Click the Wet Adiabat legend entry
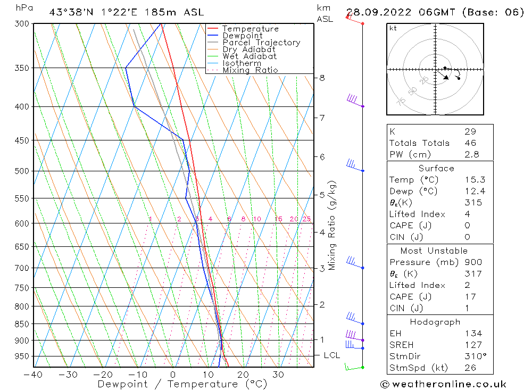 coord(242,56)
